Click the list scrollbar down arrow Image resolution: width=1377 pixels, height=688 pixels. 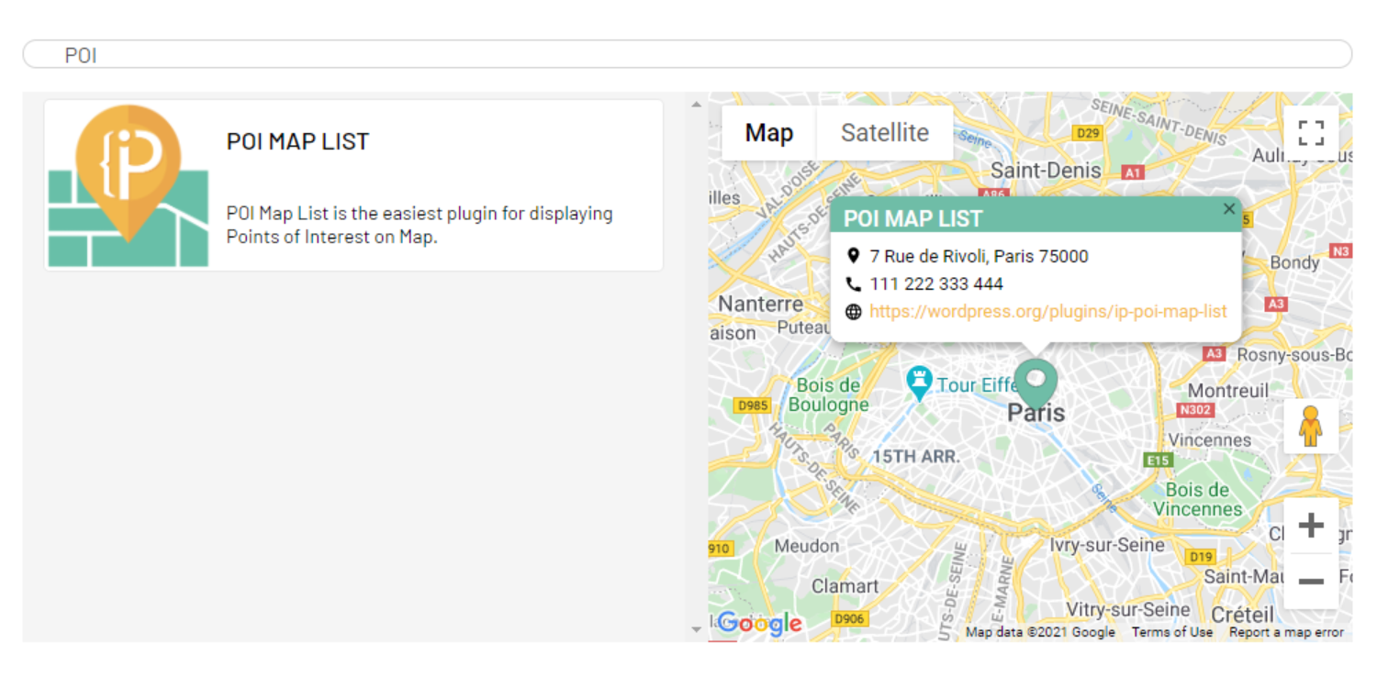point(696,629)
